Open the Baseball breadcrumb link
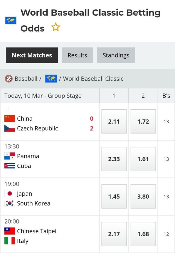Viewport: 175px width, 256px height. [26, 79]
